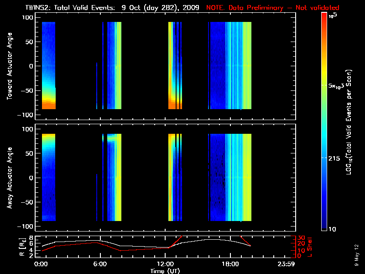The height and width of the screenshot is (274, 365).
Task: Click the red end of the colorbar
Action: pyautogui.click(x=324, y=16)
